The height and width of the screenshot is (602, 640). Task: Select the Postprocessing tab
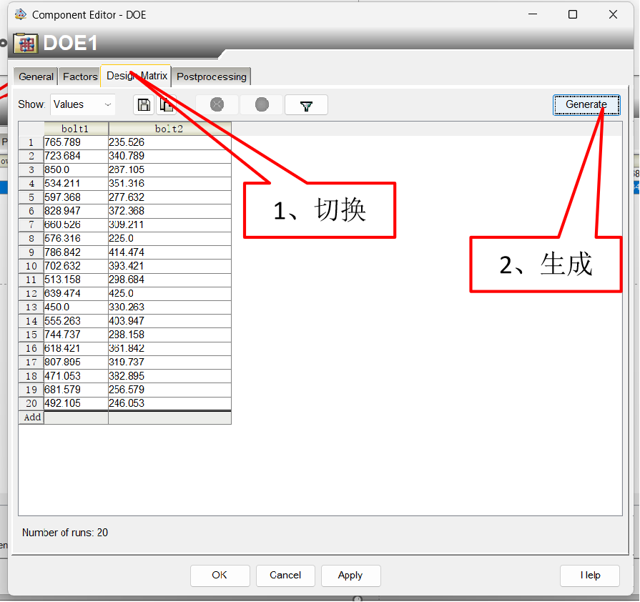pos(212,77)
